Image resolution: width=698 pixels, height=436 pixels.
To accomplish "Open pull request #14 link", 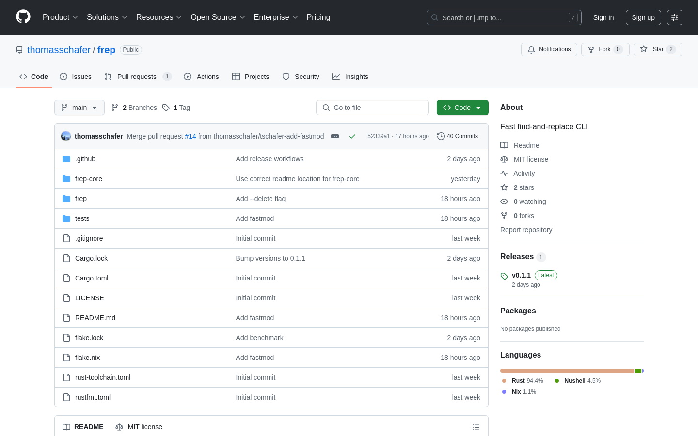I will point(190,136).
